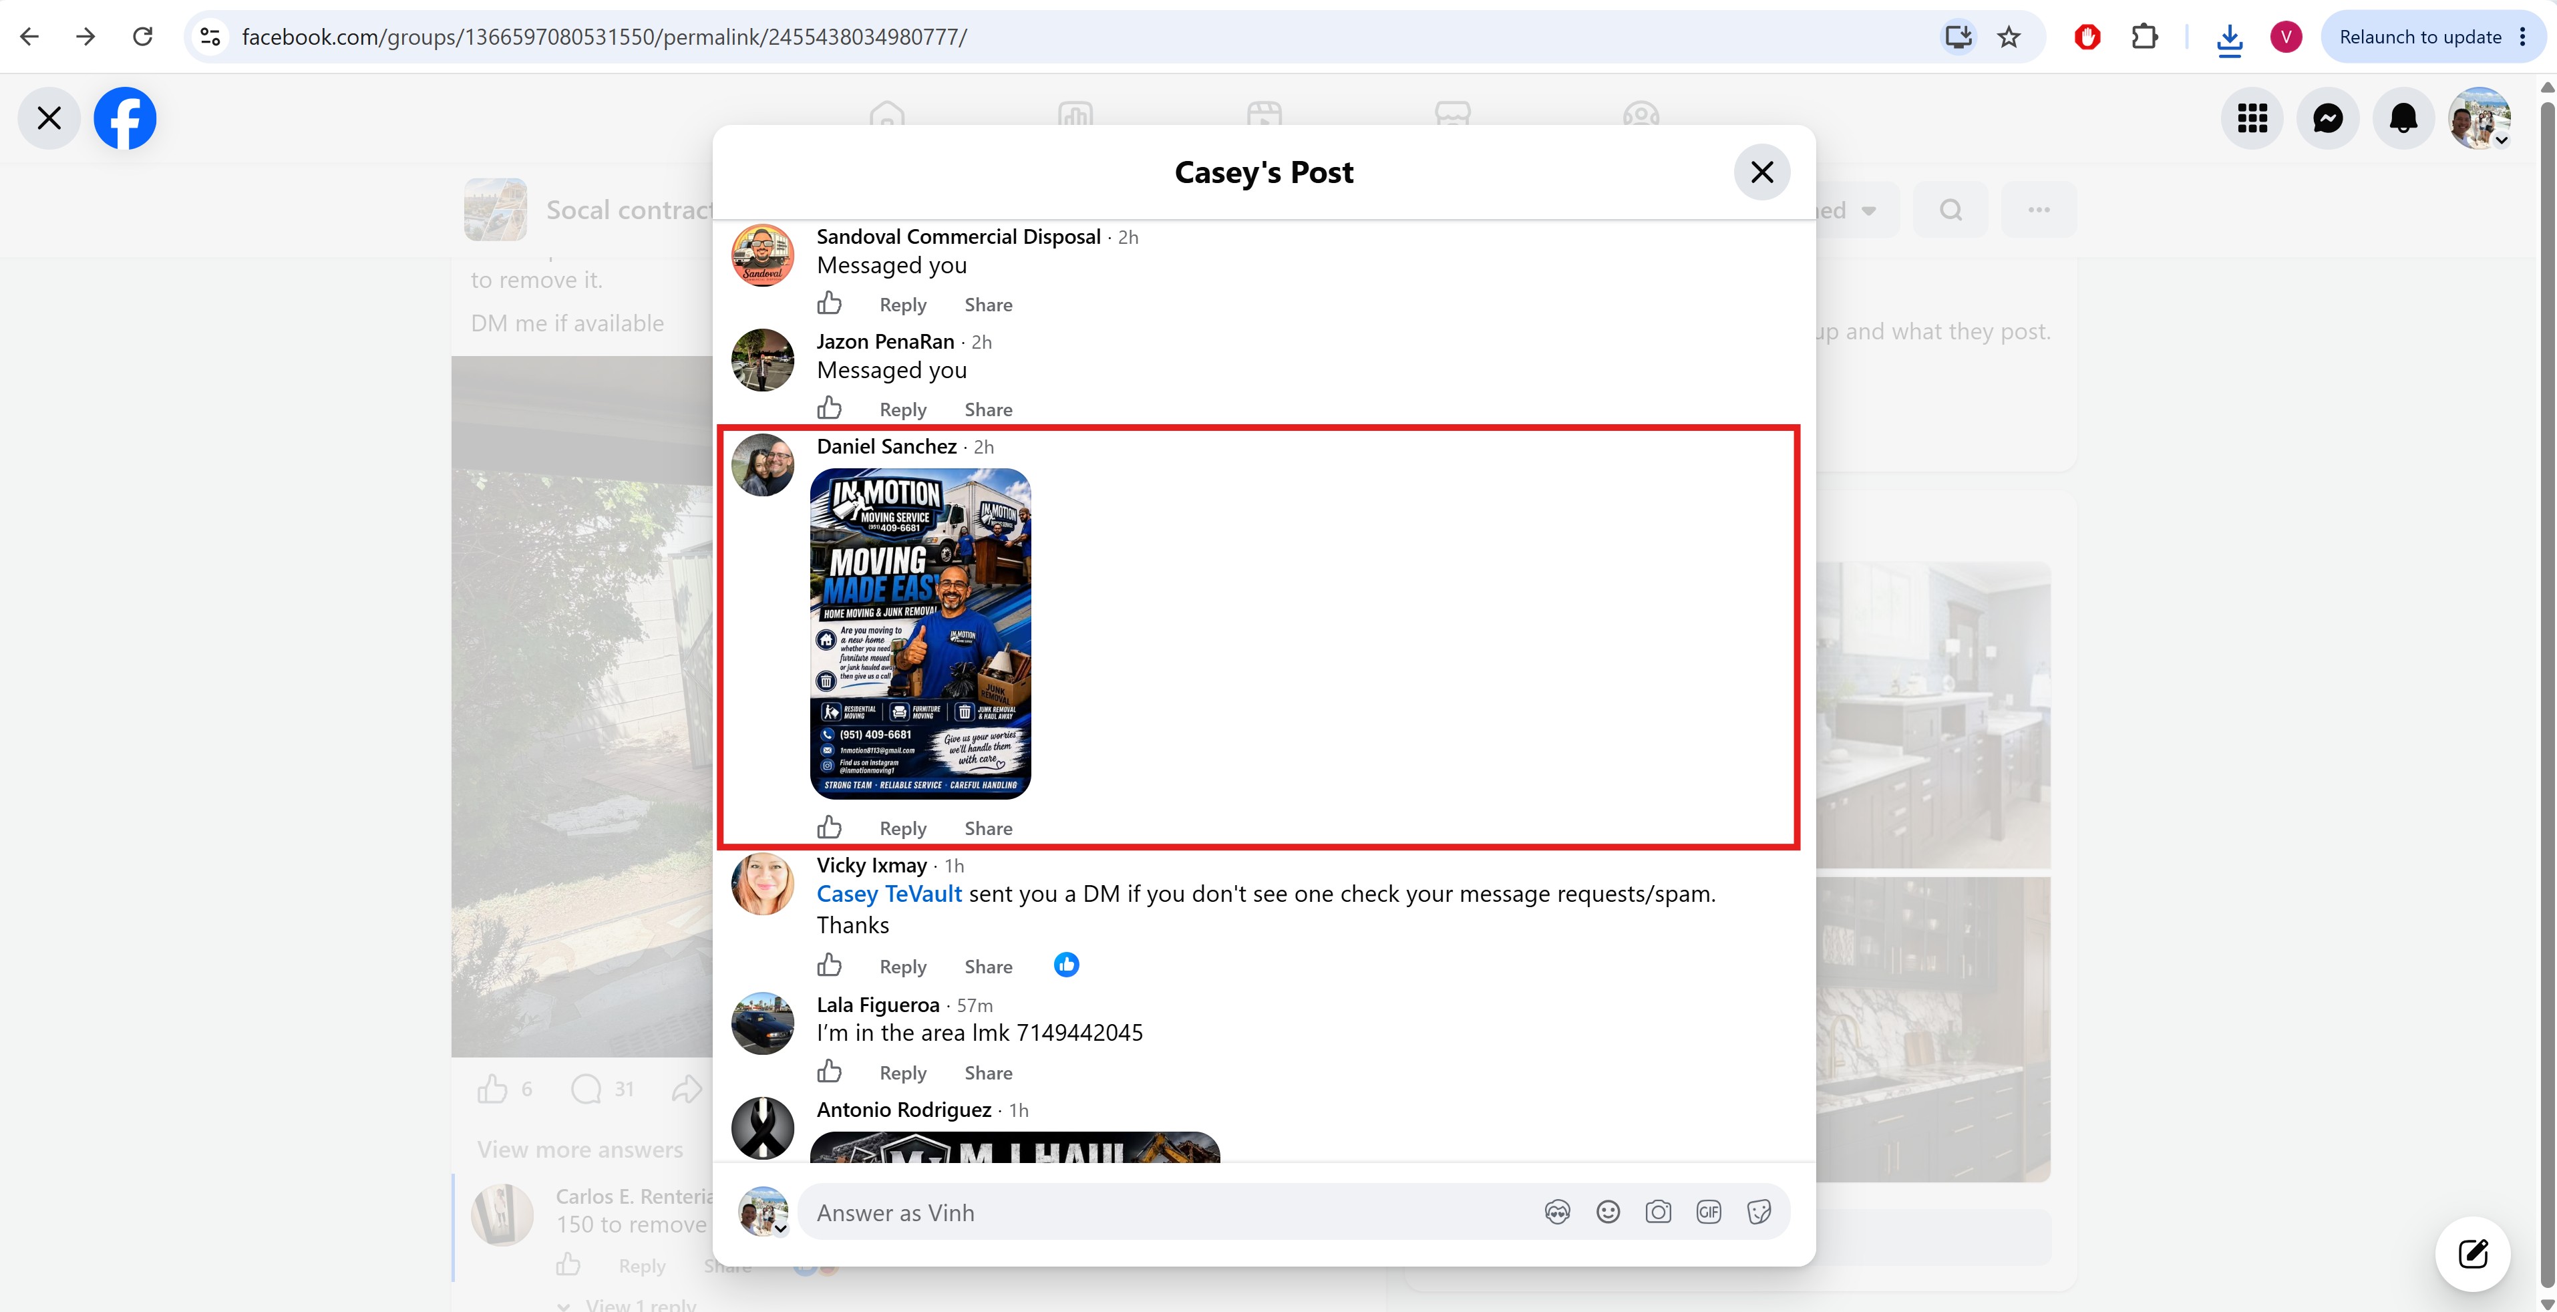This screenshot has height=1312, width=2557.
Task: Search the group using magnifier icon
Action: pyautogui.click(x=1950, y=209)
